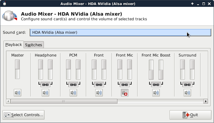Viewport: 214px width, 123px height.
Task: Click the roll-up window arrow button
Action: point(192,4)
